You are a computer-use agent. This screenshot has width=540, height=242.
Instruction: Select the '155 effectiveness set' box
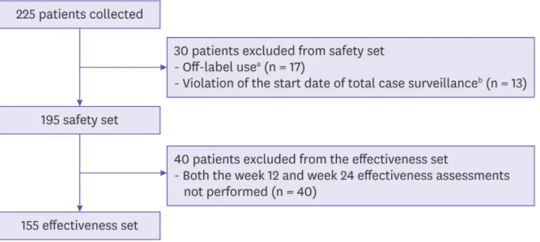(x=79, y=226)
